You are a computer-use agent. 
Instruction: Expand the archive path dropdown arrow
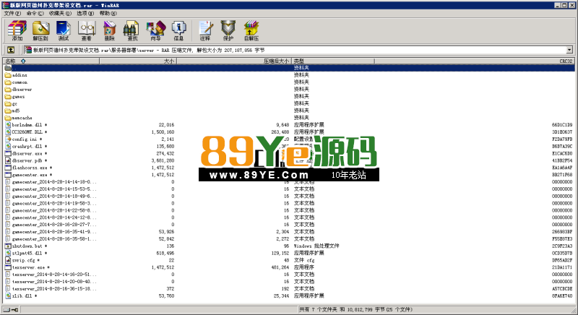(x=569, y=50)
